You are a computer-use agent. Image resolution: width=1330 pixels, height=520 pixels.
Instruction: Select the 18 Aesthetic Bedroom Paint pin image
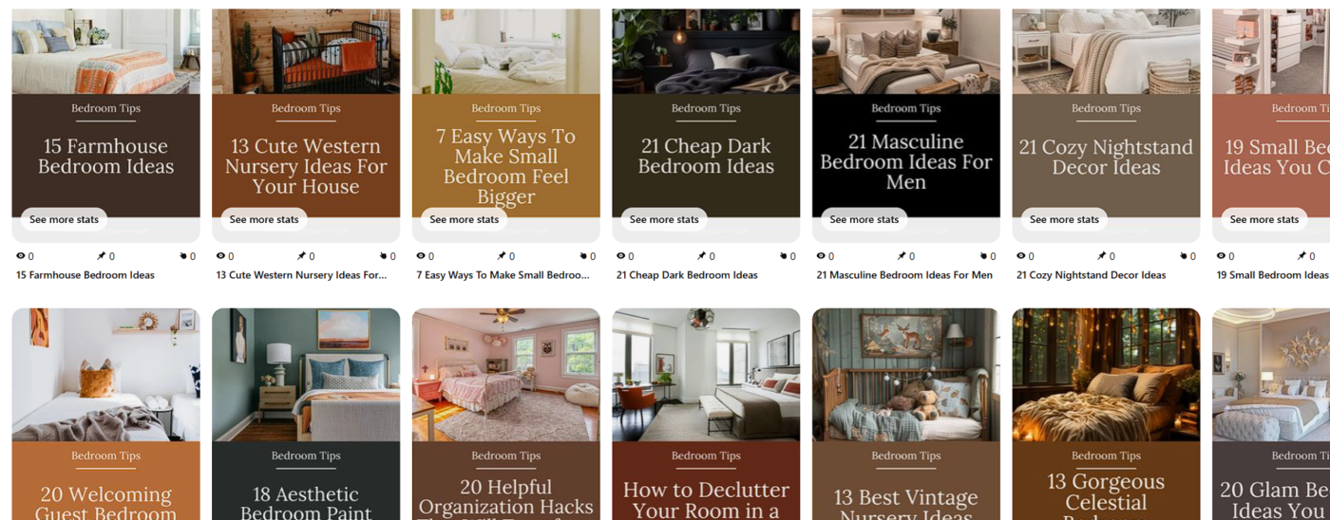(x=306, y=414)
